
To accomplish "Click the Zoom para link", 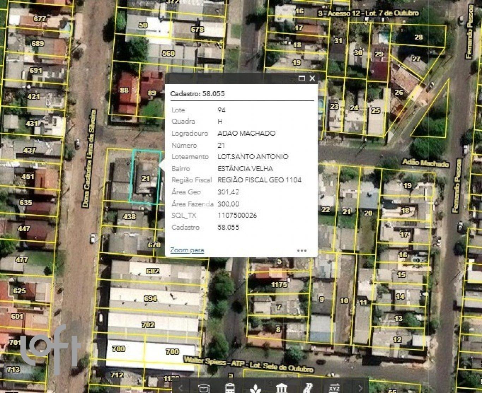I will tap(187, 250).
